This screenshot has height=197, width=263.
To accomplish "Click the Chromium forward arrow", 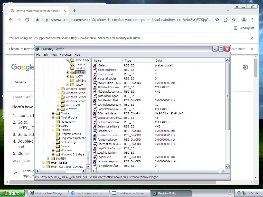I will (x=19, y=20).
